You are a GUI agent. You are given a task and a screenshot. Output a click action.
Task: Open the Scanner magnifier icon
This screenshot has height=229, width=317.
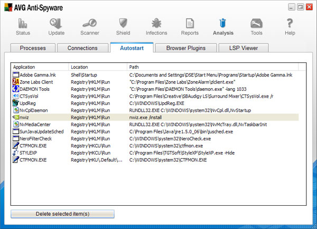click(90, 23)
